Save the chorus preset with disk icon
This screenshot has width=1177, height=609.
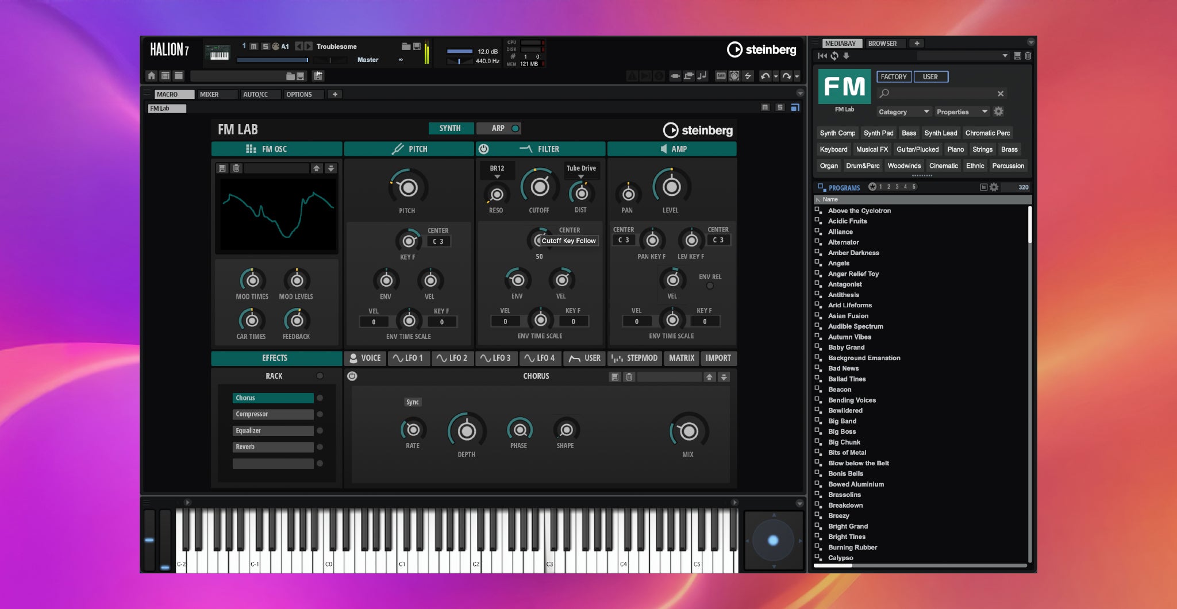(615, 377)
